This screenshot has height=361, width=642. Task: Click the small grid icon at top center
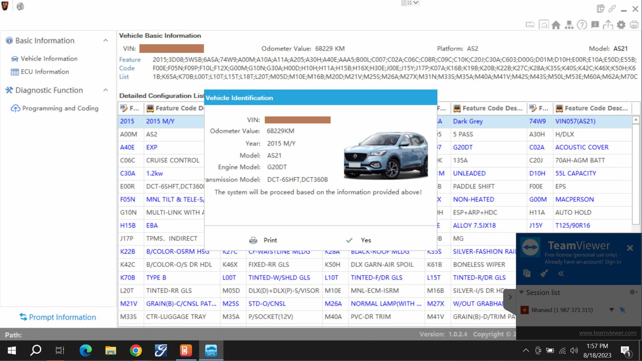click(x=403, y=3)
